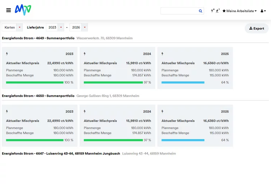Click the Luisenring 43 -44, 68159 Mannheim address
This screenshot has width=271, height=184.
[x=149, y=153]
